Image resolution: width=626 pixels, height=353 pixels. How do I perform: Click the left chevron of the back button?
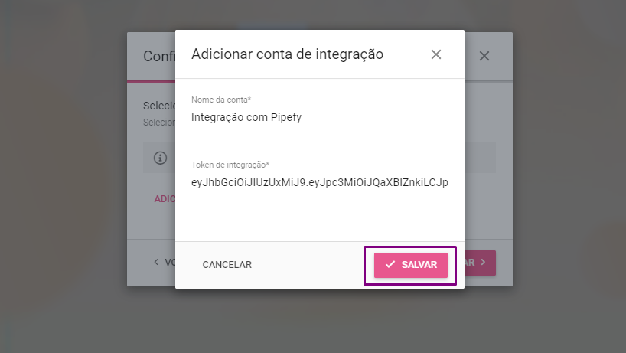click(x=156, y=262)
